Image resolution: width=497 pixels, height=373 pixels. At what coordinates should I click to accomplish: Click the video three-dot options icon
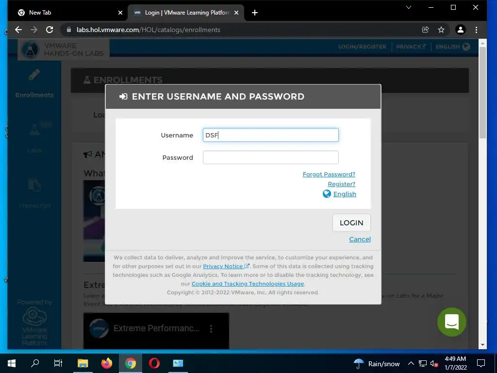point(211,329)
